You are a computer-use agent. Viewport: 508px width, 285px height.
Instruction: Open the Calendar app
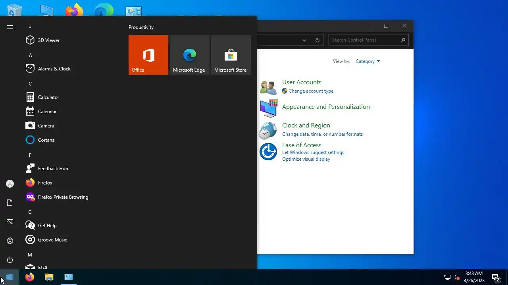pyautogui.click(x=71, y=111)
